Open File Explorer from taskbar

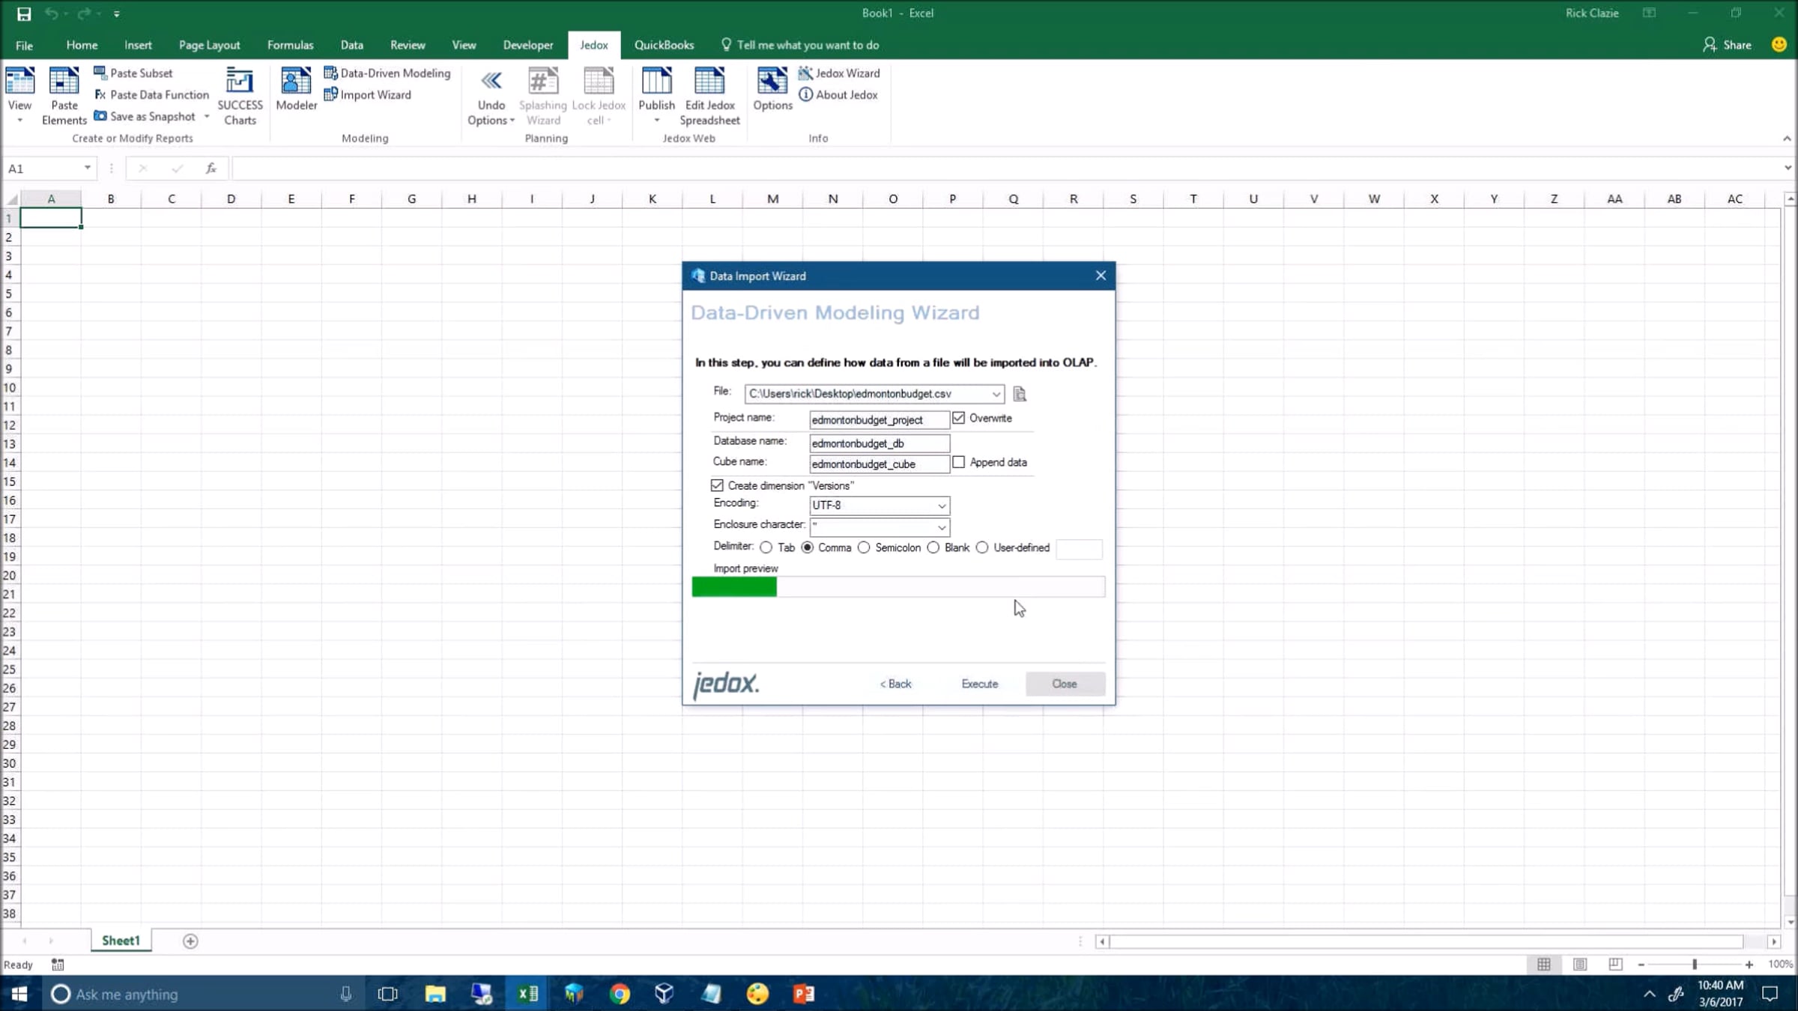tap(435, 994)
